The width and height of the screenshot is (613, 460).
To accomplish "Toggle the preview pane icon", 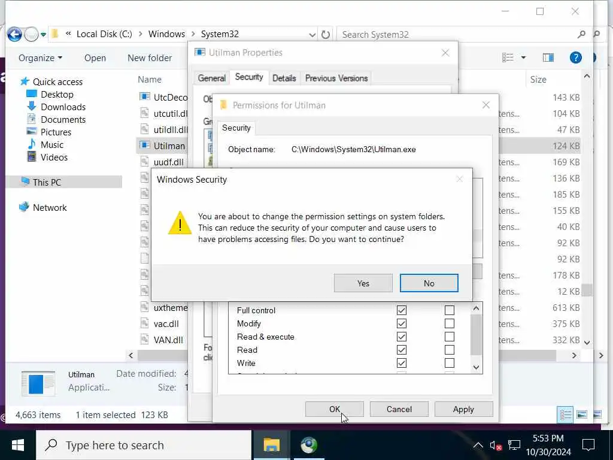I will point(548,57).
